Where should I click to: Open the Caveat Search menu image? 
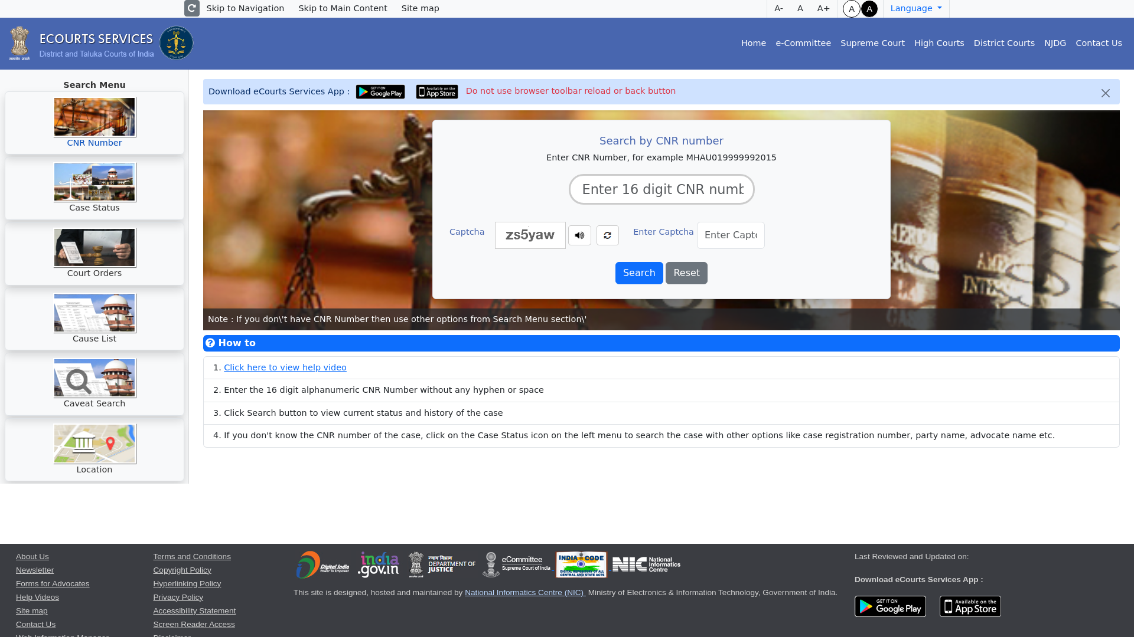point(94,378)
